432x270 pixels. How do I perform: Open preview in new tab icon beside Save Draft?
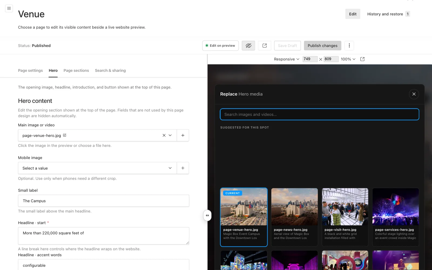265,46
